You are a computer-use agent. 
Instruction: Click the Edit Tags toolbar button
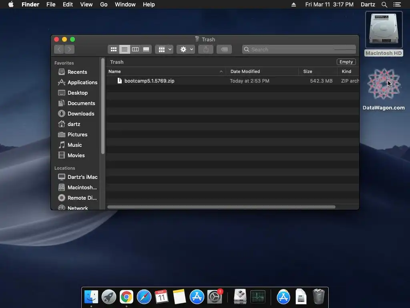[x=224, y=49]
